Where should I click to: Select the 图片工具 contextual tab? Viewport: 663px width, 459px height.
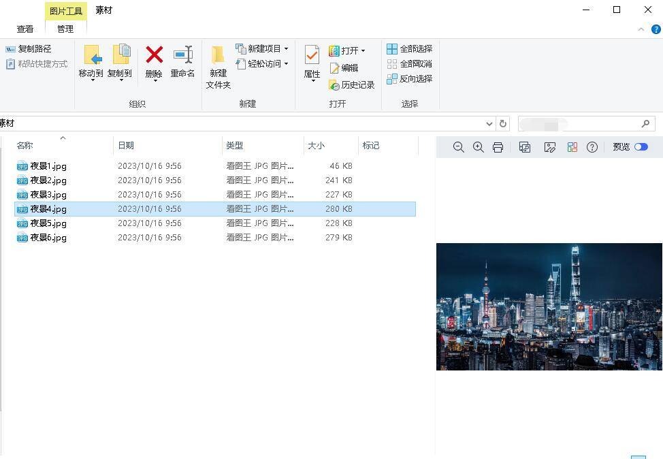coord(65,11)
